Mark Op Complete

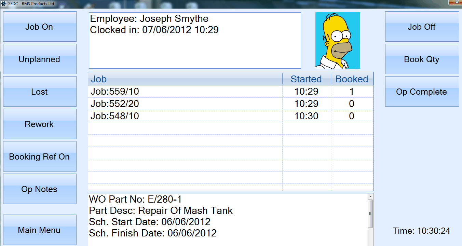click(422, 92)
